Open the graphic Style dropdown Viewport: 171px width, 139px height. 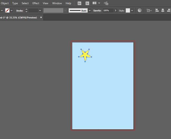(132, 11)
